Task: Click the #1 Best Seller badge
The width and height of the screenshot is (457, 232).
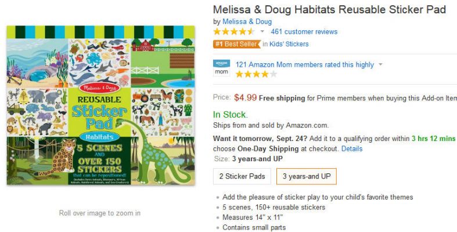Action: [x=236, y=43]
